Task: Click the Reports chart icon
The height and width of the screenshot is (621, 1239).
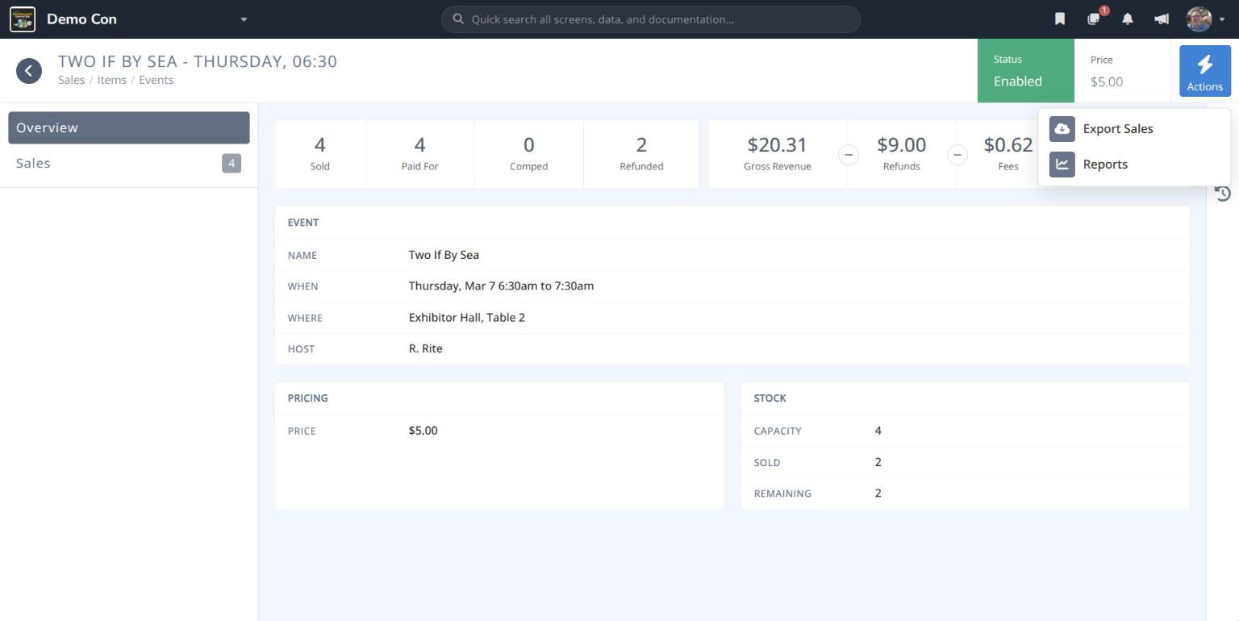Action: point(1062,165)
